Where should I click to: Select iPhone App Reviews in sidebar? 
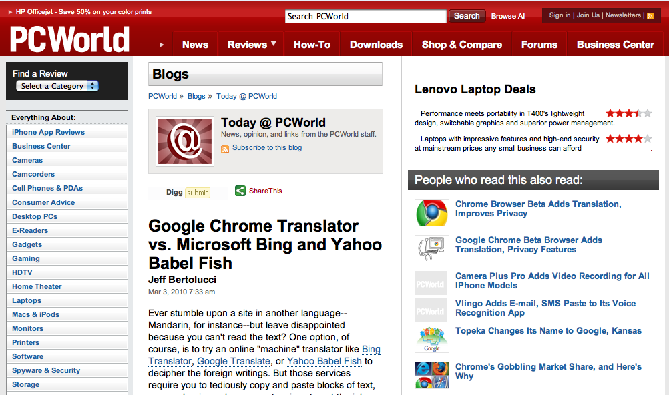[48, 132]
